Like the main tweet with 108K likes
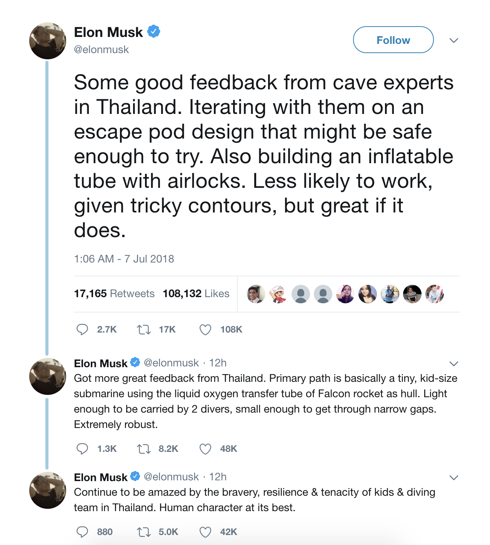This screenshot has width=490, height=545. point(205,329)
